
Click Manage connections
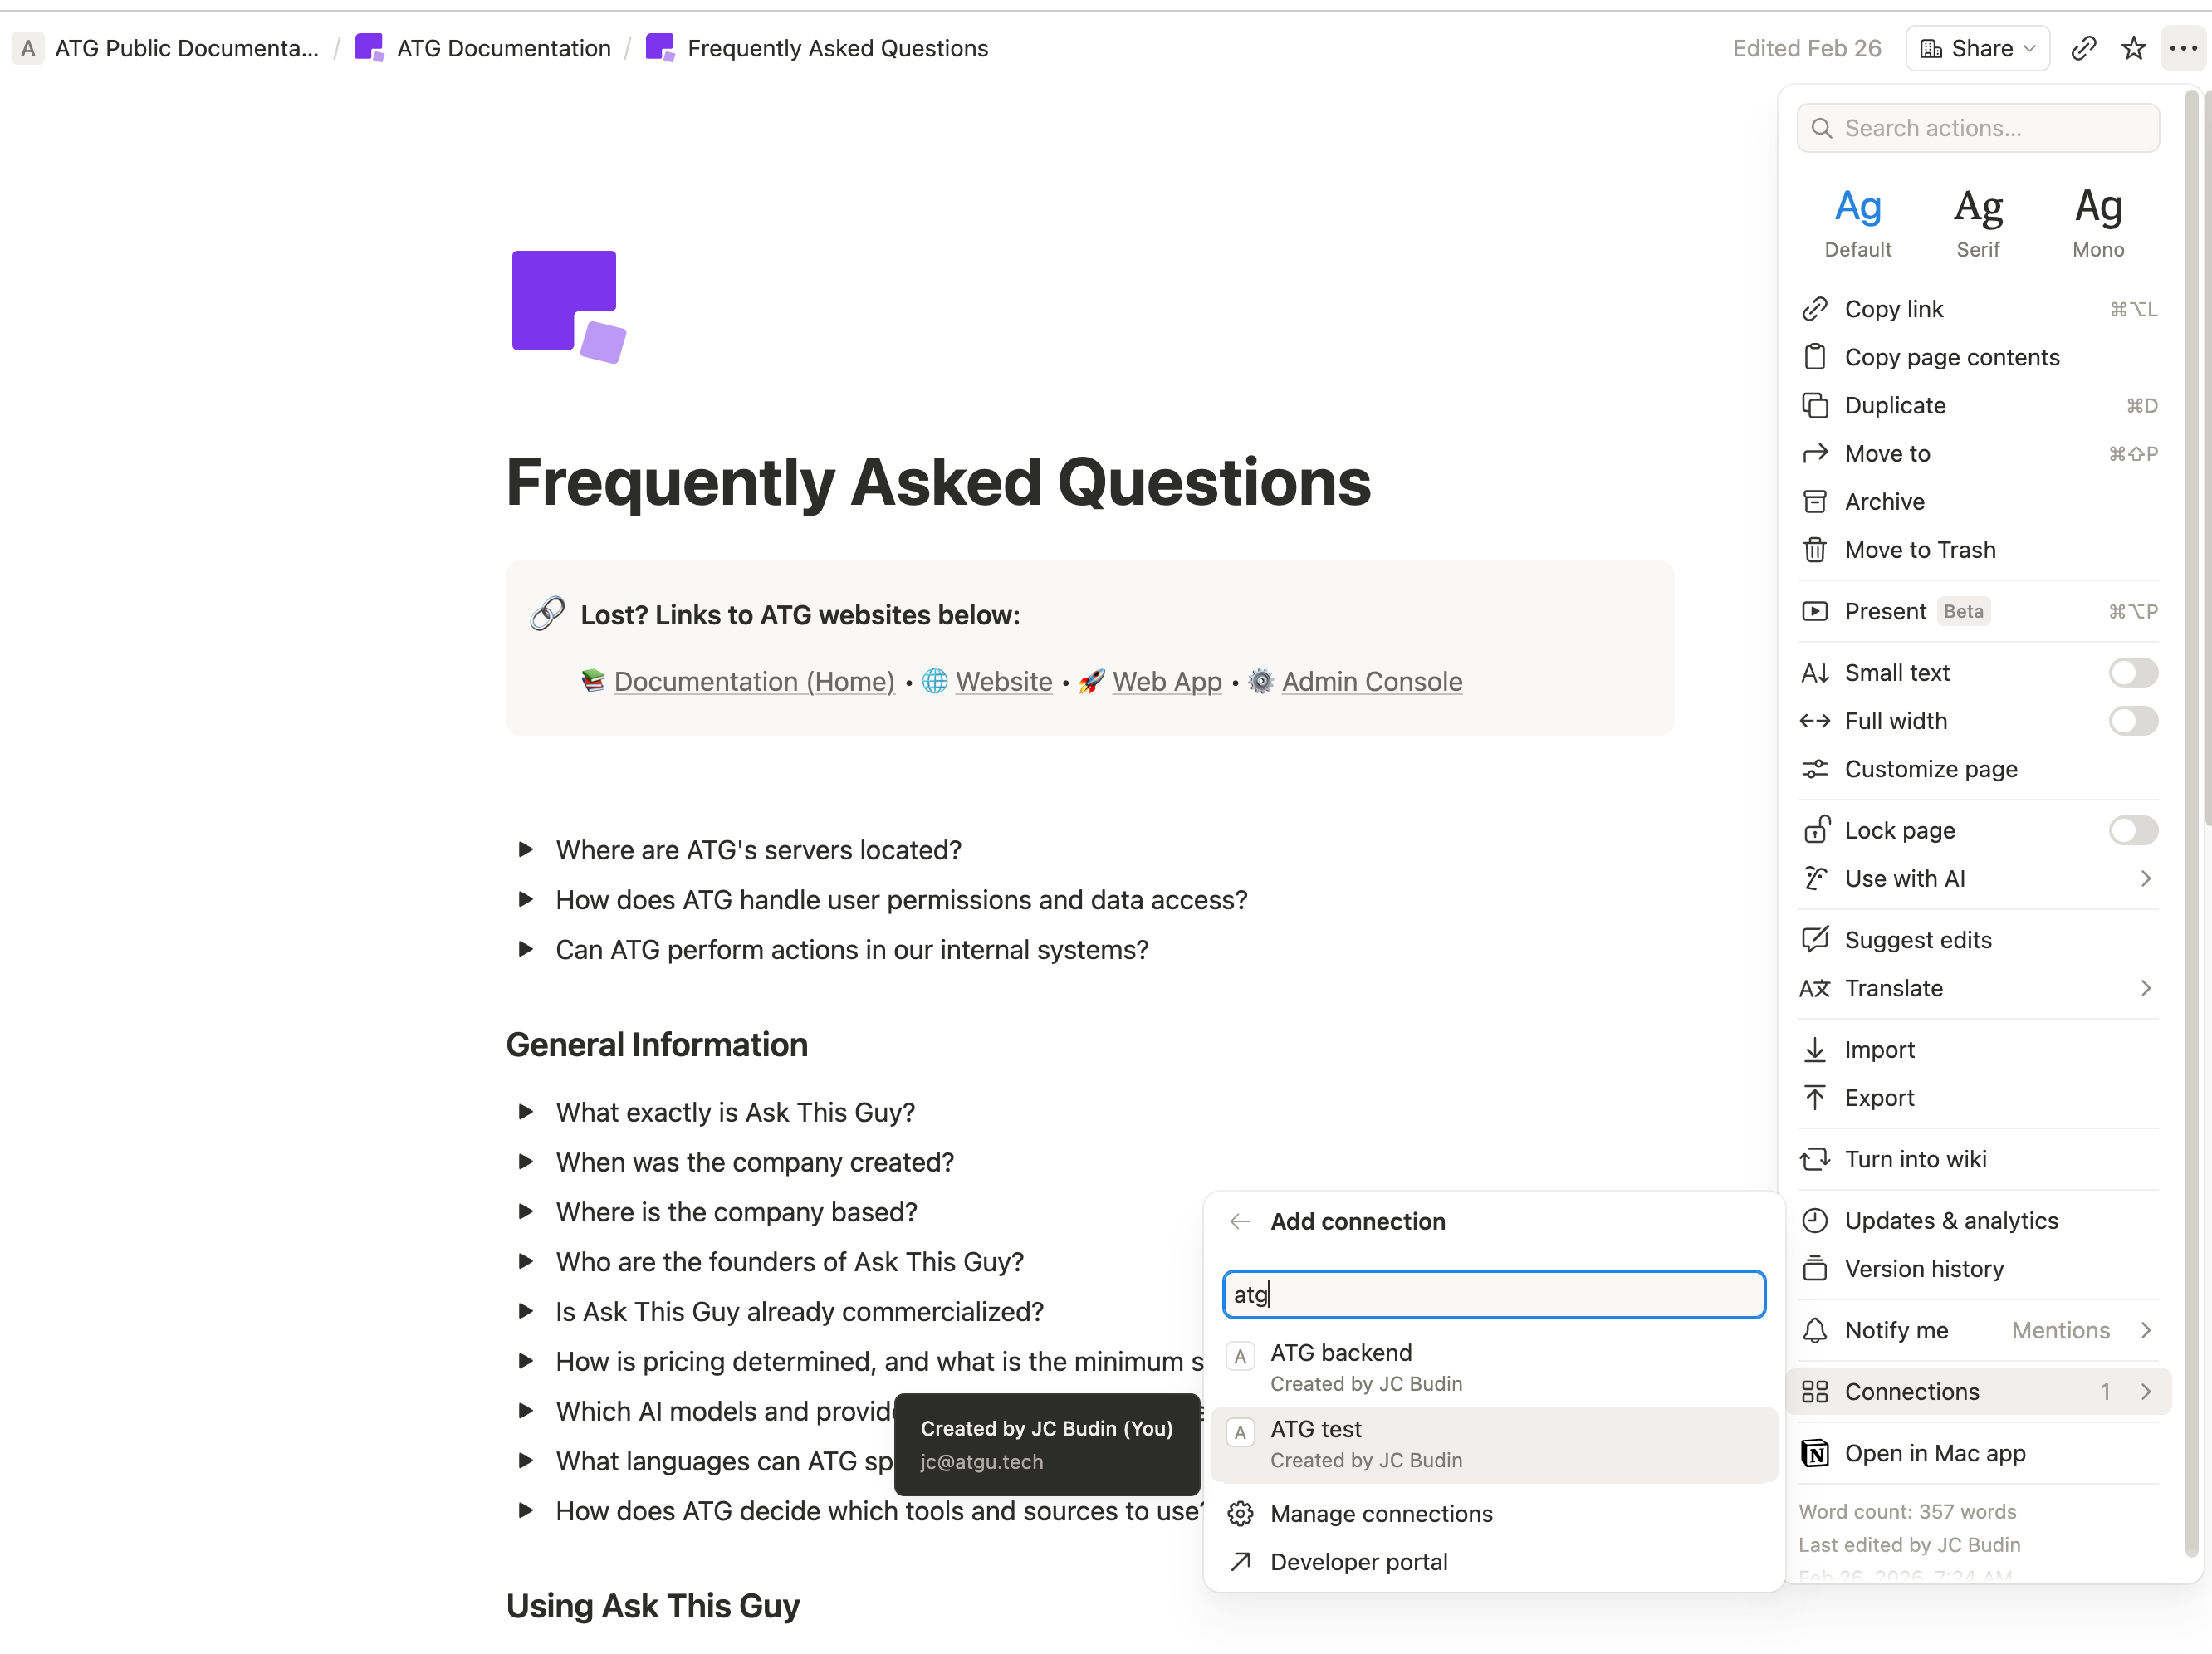pos(1493,1513)
